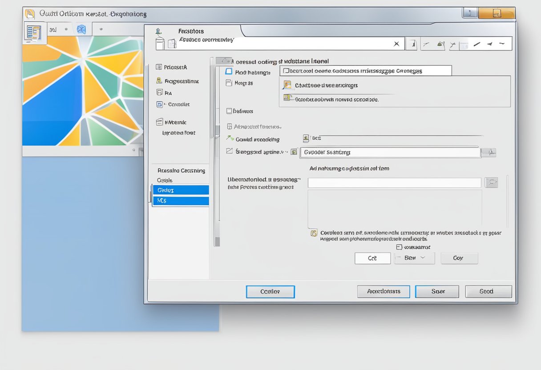Viewport: 541px width, 370px height.
Task: Click the 'Acerdontasrs' button
Action: pyautogui.click(x=383, y=291)
